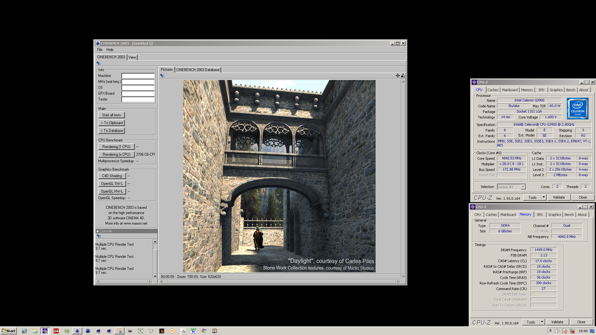Viewport: 596px width, 335px height.
Task: Select the Pictures tab
Action: tap(167, 69)
